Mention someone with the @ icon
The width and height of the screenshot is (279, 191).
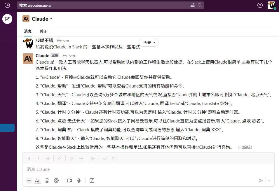tap(56, 181)
